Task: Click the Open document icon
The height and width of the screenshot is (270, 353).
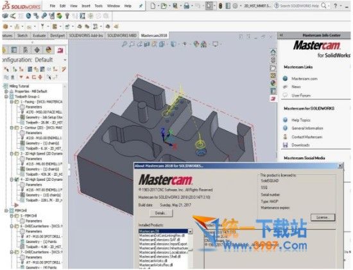Action: tap(164, 6)
